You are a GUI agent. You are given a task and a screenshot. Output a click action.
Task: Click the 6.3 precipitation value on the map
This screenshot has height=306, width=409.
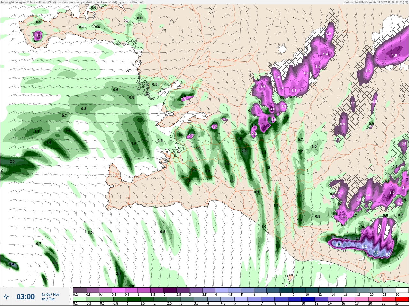[365, 247]
